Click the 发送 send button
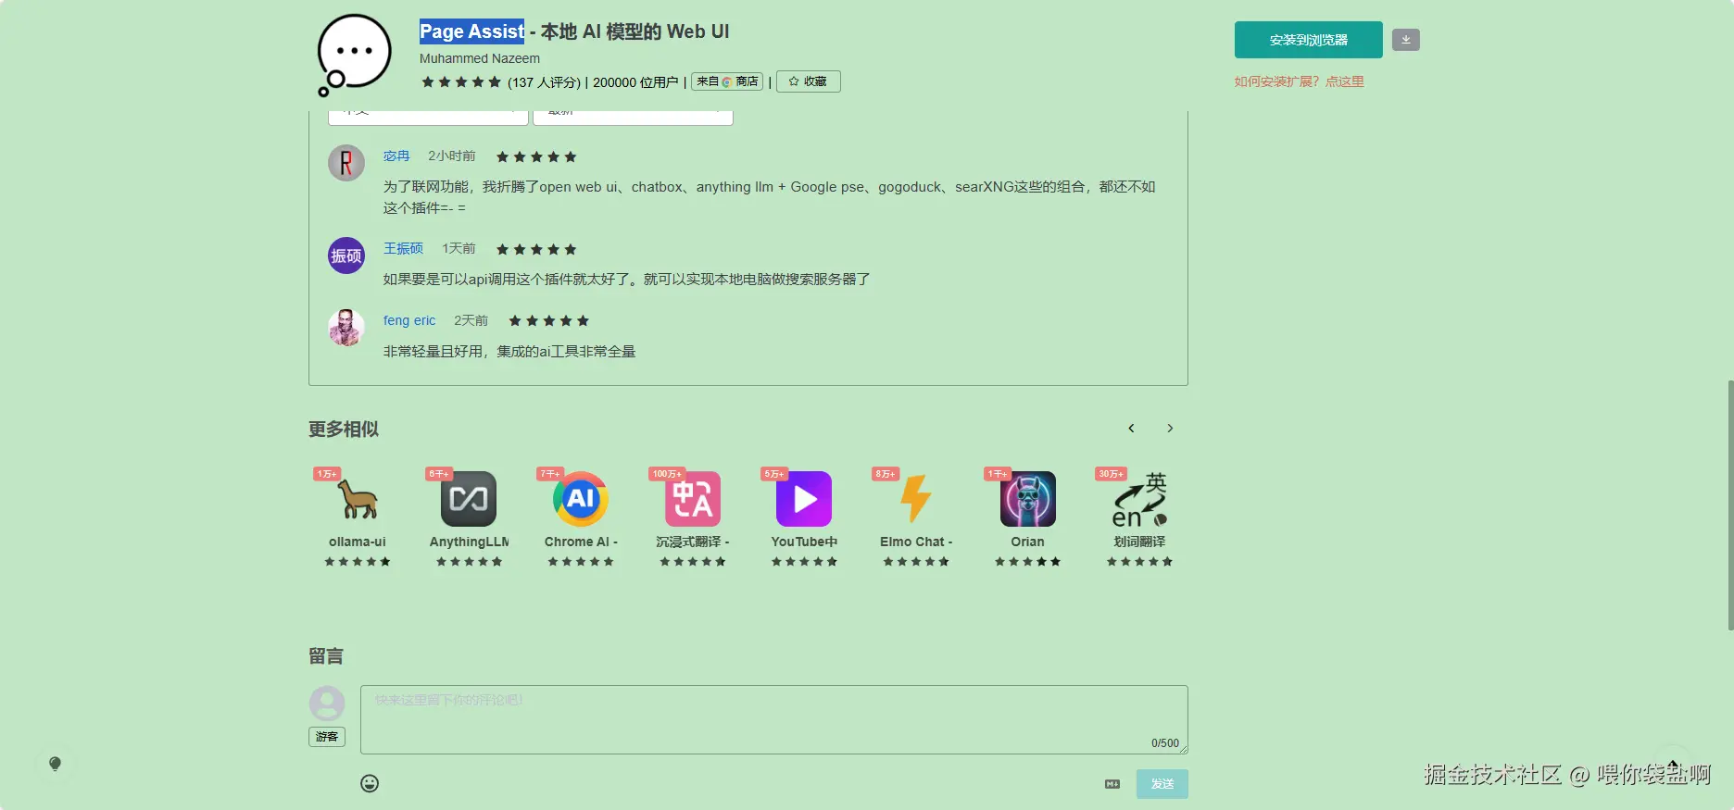 coord(1162,784)
